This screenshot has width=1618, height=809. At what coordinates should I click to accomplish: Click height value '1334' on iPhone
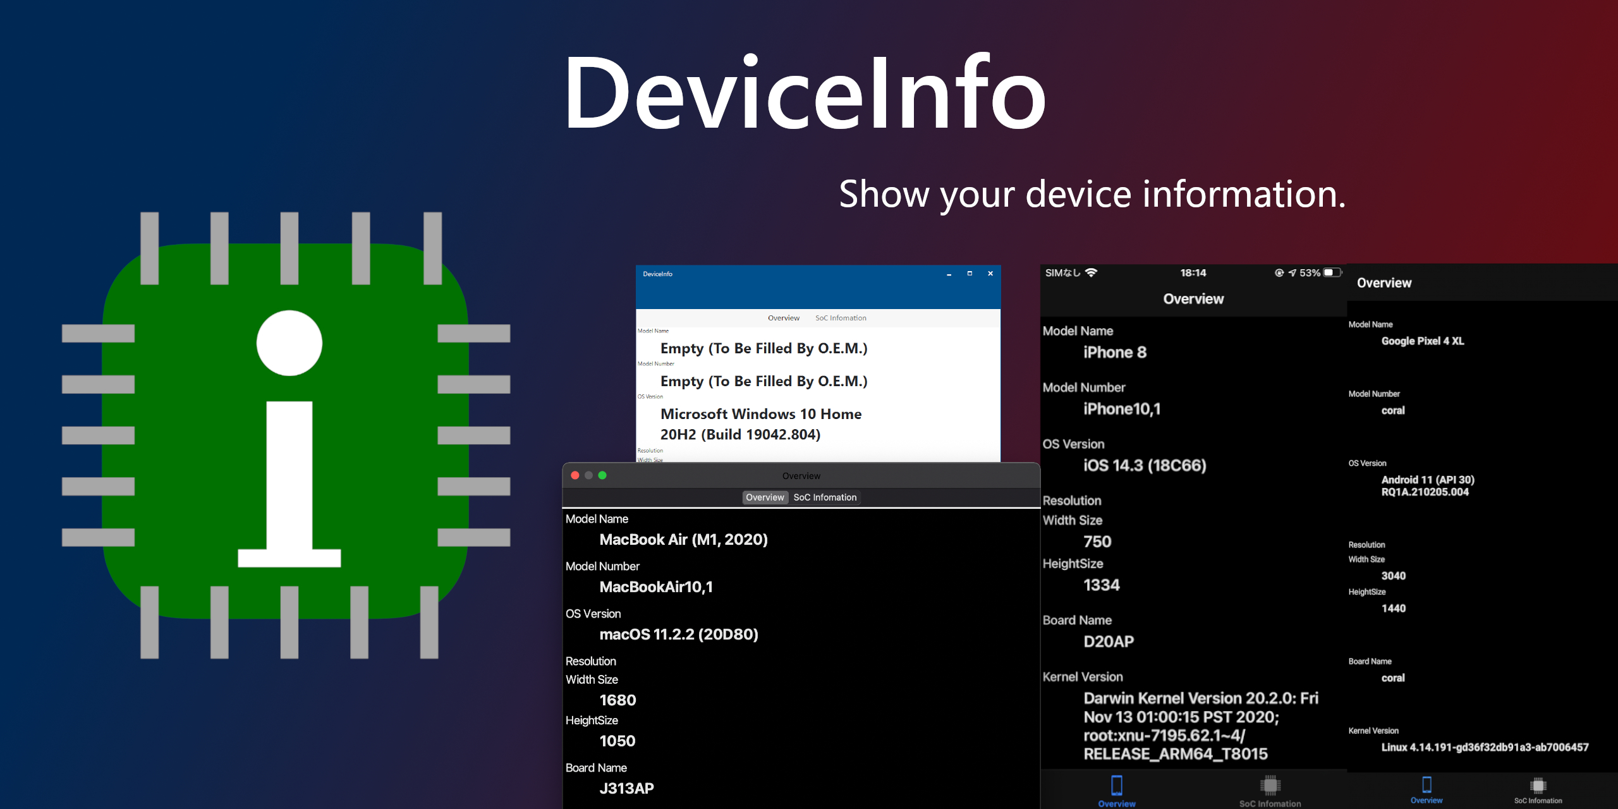(x=1102, y=585)
